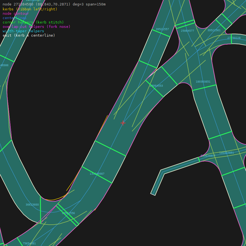This screenshot has width=246, height=246.
Task: Click way label 39521556
Action: coord(68,213)
